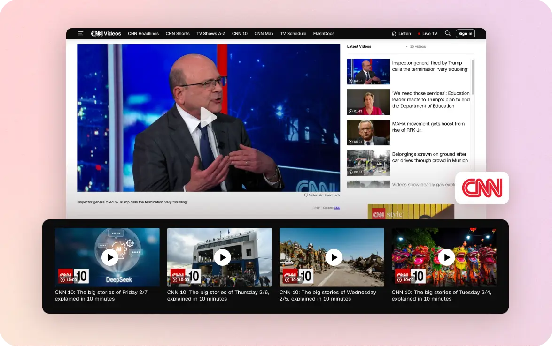
Task: Open 'CNN 10: The big stories of Tuesday 2/4' title
Action: tap(442, 295)
